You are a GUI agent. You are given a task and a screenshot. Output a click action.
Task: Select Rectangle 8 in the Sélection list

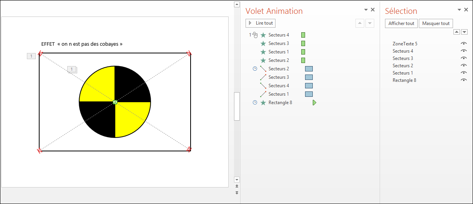(x=404, y=80)
